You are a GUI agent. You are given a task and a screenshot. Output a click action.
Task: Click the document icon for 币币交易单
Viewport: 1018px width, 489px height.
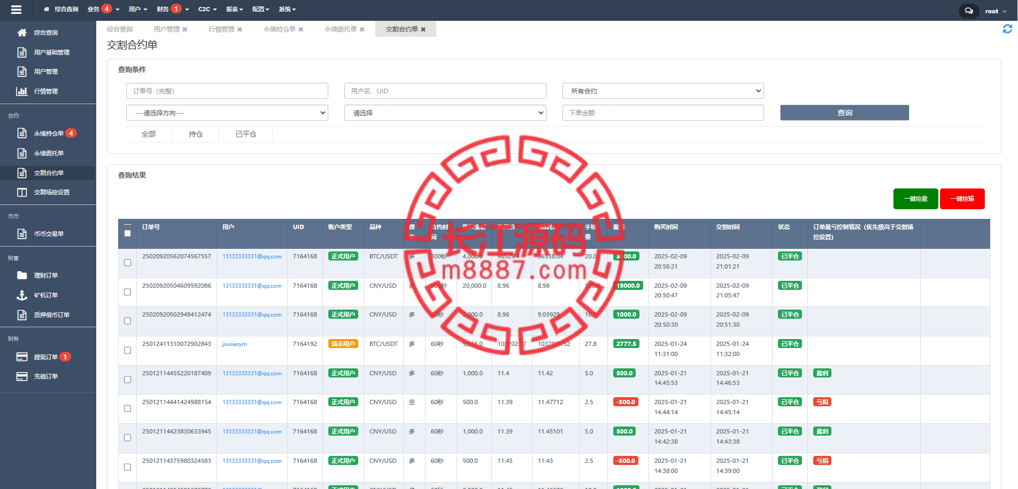point(22,234)
